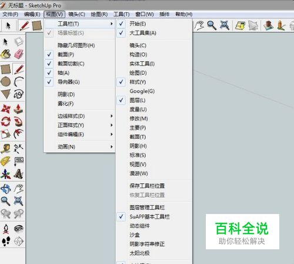The width and height of the screenshot is (294, 264).
Task: Select the pink Eraser tool
Action: (19, 54)
